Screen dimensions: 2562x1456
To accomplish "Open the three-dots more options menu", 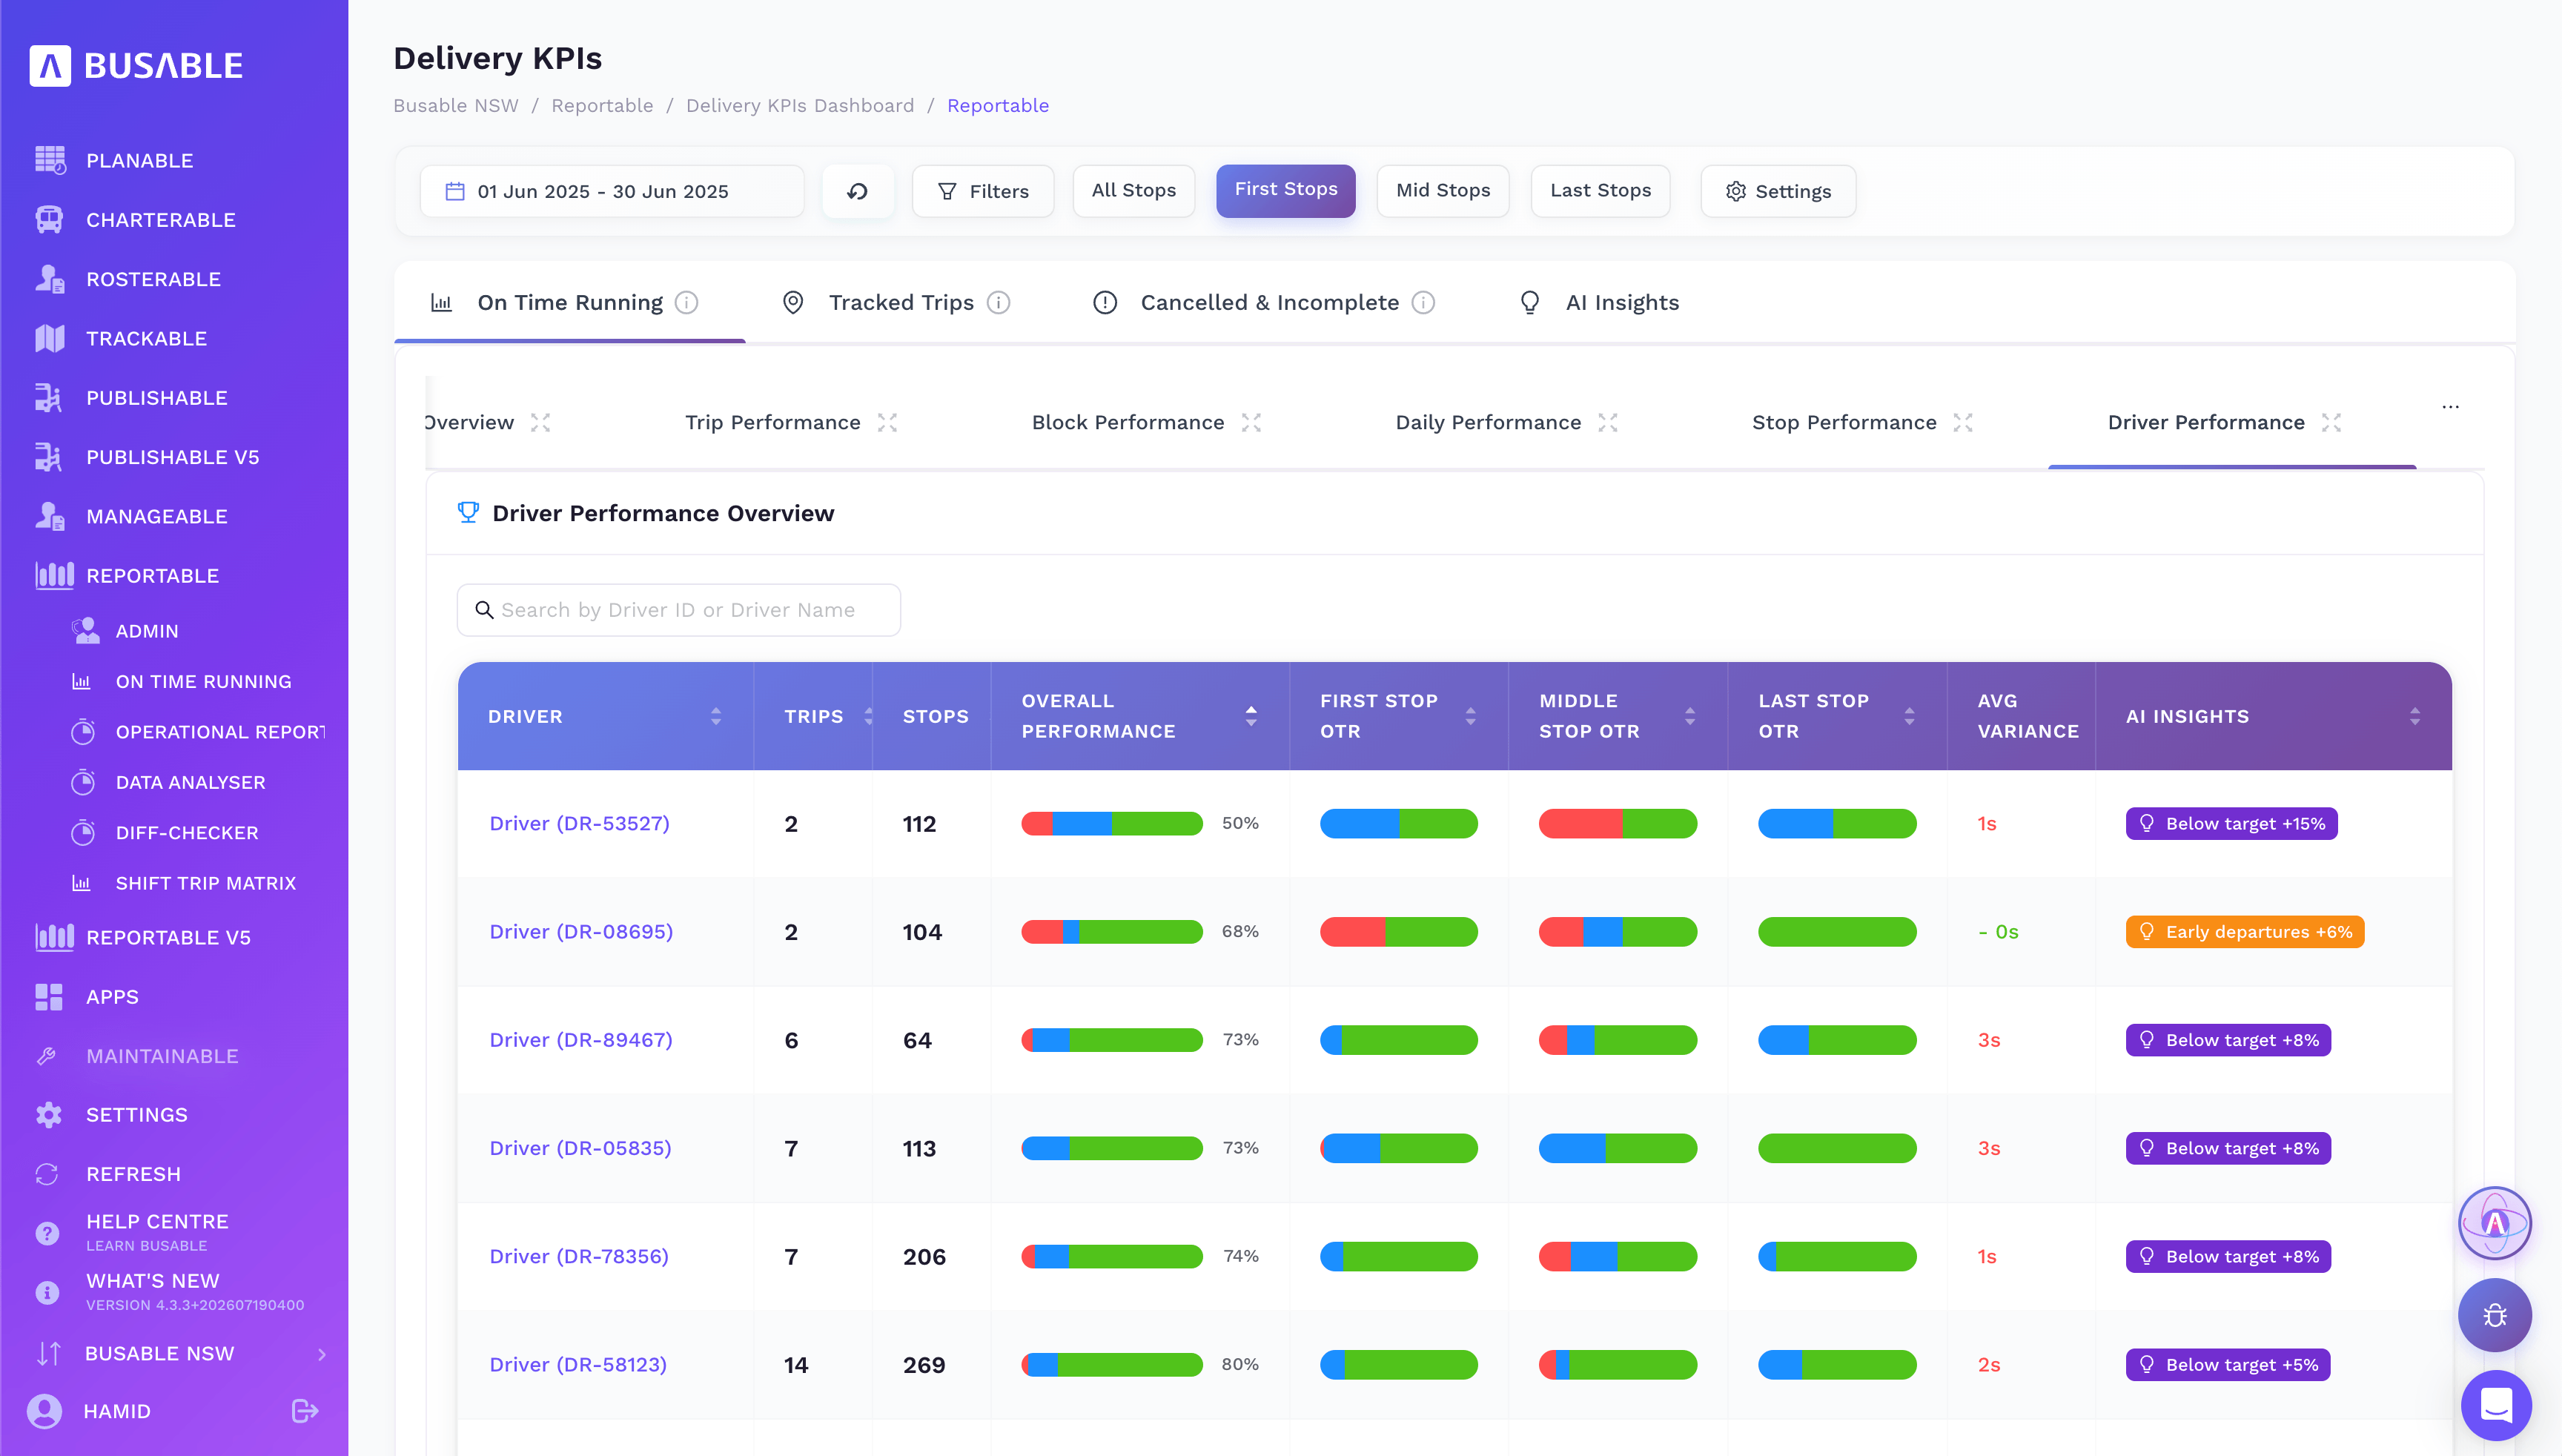I will pos(2450,407).
